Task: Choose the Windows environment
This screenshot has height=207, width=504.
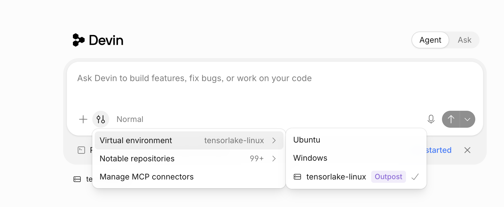Action: (356, 158)
